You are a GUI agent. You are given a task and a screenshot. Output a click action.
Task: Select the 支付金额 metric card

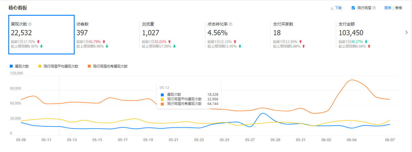point(368,34)
